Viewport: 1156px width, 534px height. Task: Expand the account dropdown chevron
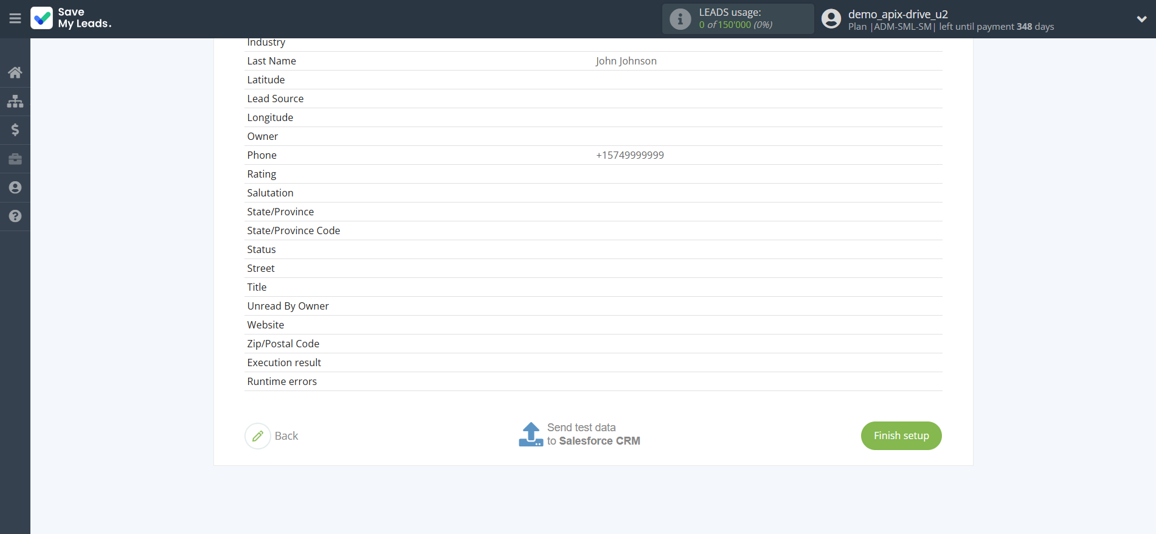[1141, 19]
